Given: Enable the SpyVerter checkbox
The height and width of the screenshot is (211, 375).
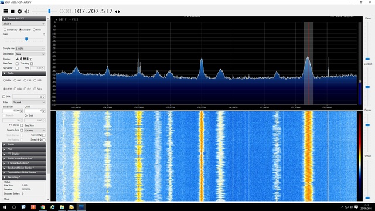Looking at the screenshot, I should tap(17, 68).
